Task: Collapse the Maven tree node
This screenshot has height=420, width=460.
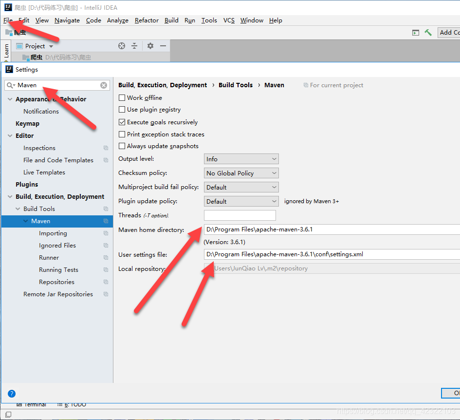Action: [25, 221]
